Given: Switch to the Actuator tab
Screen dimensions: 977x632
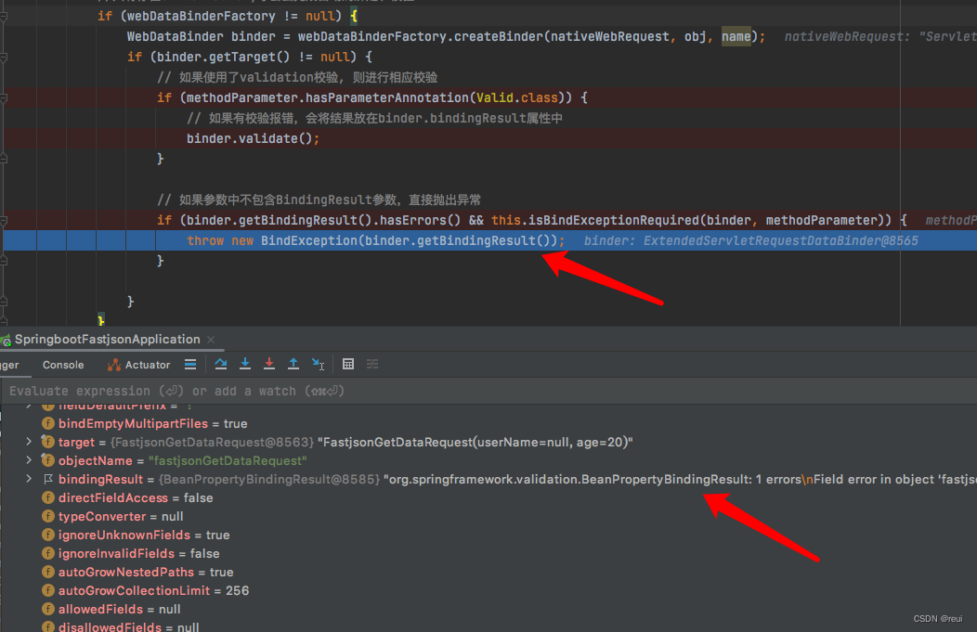Looking at the screenshot, I should pyautogui.click(x=138, y=365).
